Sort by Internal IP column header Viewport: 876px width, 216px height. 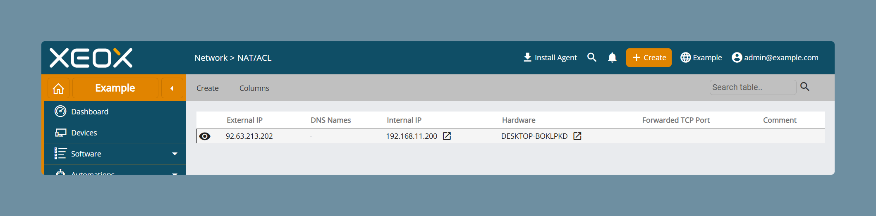click(404, 120)
